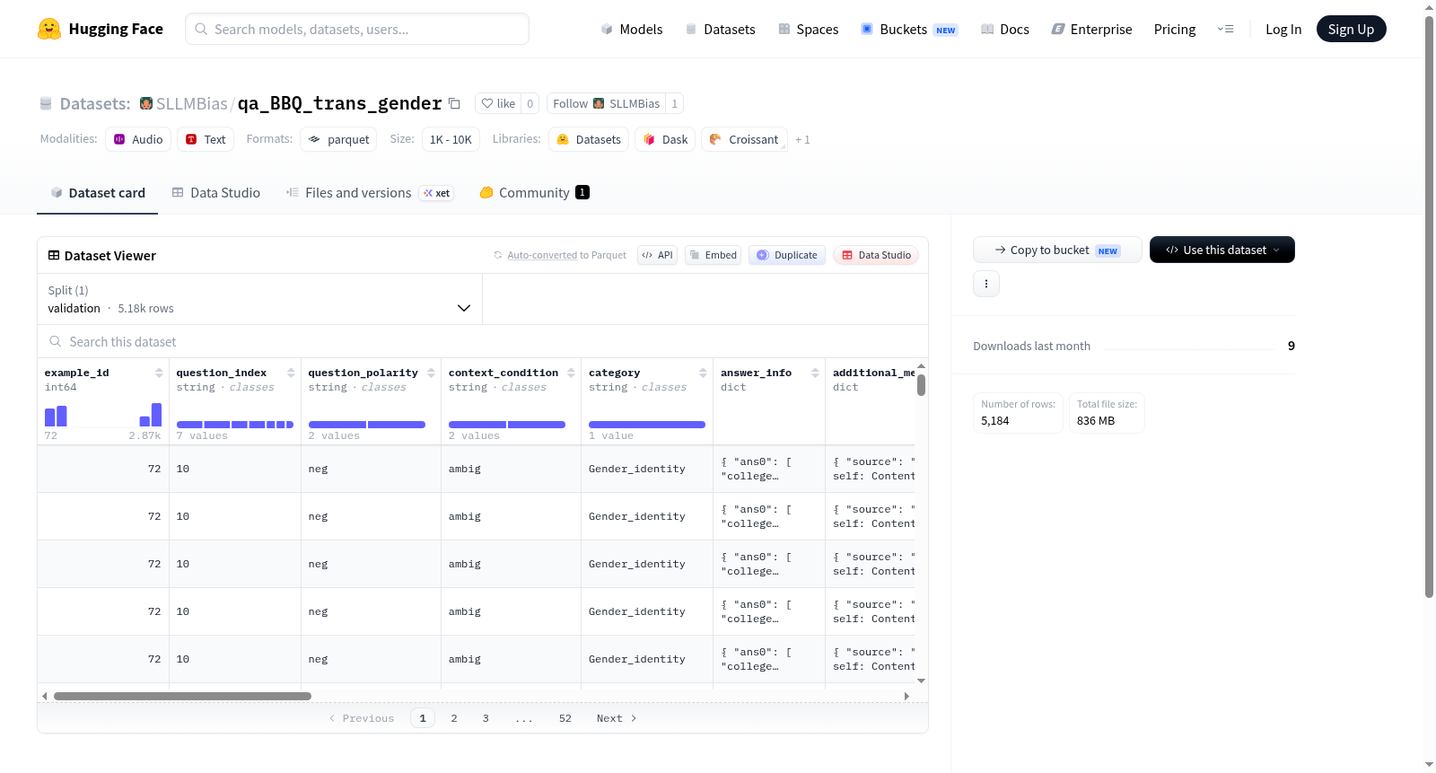The width and height of the screenshot is (1436, 773).
Task: Copy dataset name with the copy icon
Action: point(454,103)
